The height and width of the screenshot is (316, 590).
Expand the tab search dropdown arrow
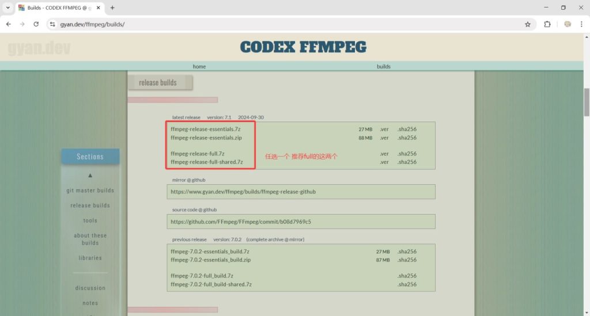7,7
